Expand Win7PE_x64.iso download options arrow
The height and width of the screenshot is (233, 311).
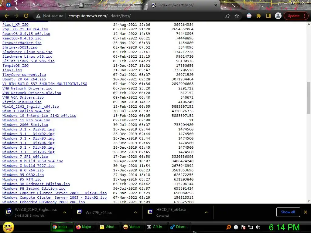coord(135,212)
